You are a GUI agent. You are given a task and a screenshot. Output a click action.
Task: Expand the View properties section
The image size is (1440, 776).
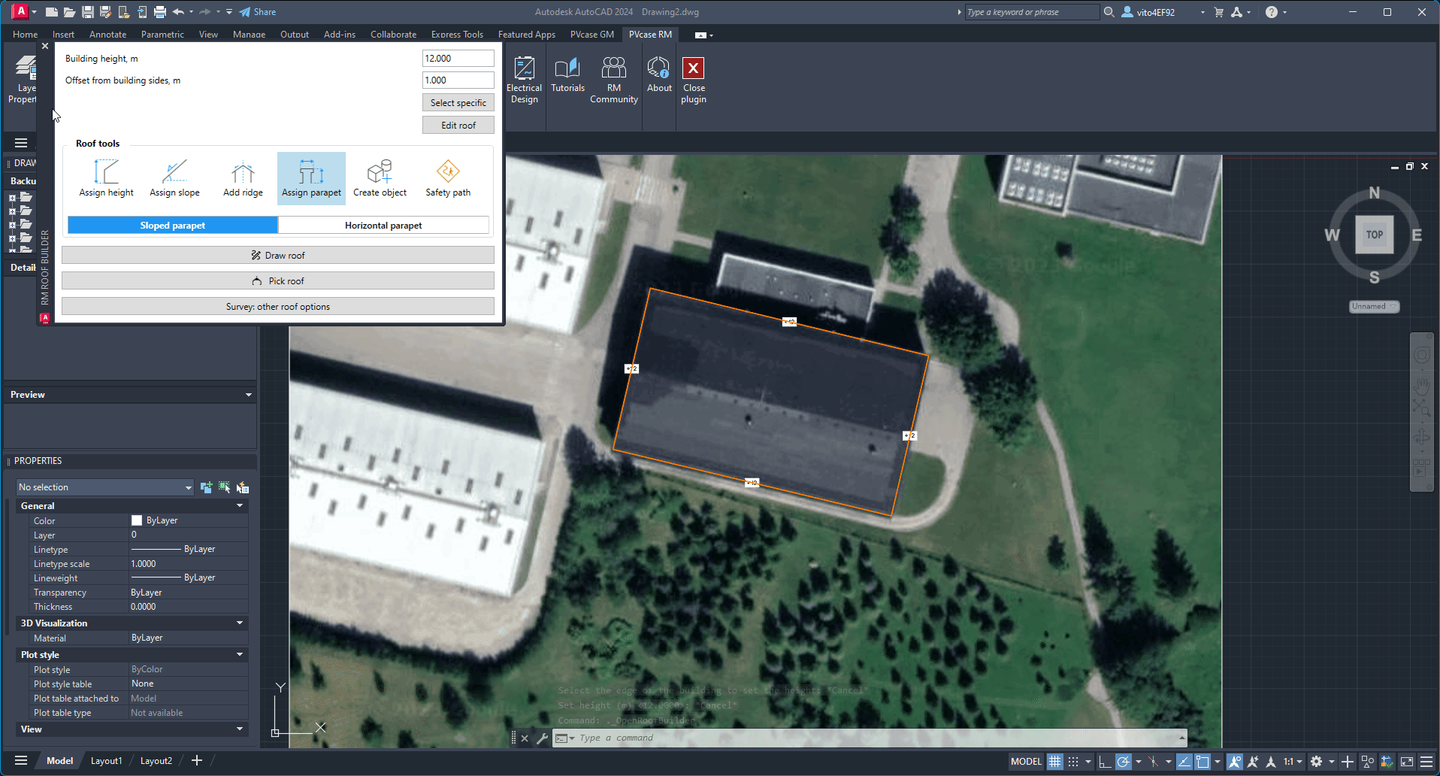(x=240, y=729)
